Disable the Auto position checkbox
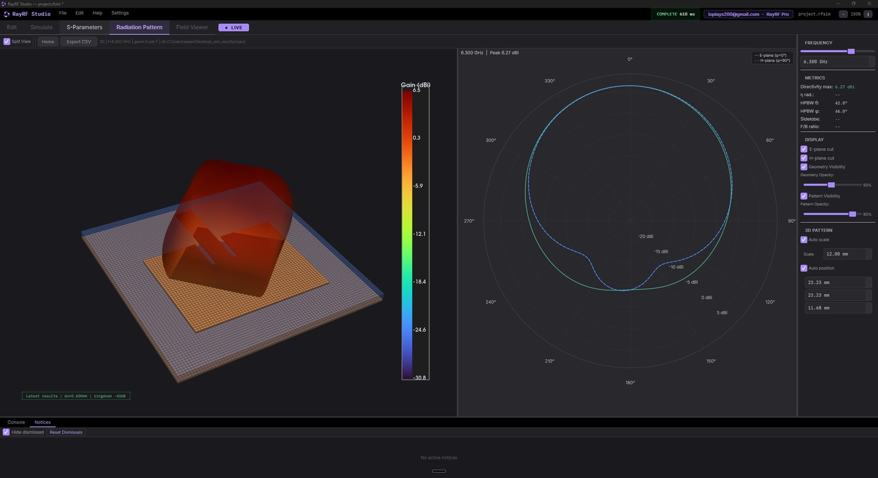Screen dimensions: 878x478 point(804,268)
